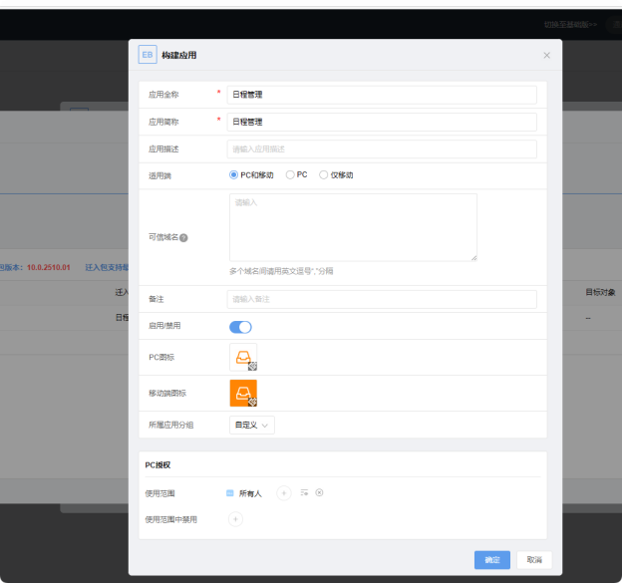Remove 所有人 using the circle-x icon
This screenshot has width=622, height=584.
[319, 492]
